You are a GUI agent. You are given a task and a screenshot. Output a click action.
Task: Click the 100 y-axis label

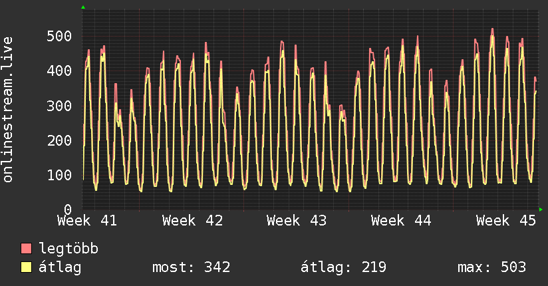pyautogui.click(x=59, y=175)
